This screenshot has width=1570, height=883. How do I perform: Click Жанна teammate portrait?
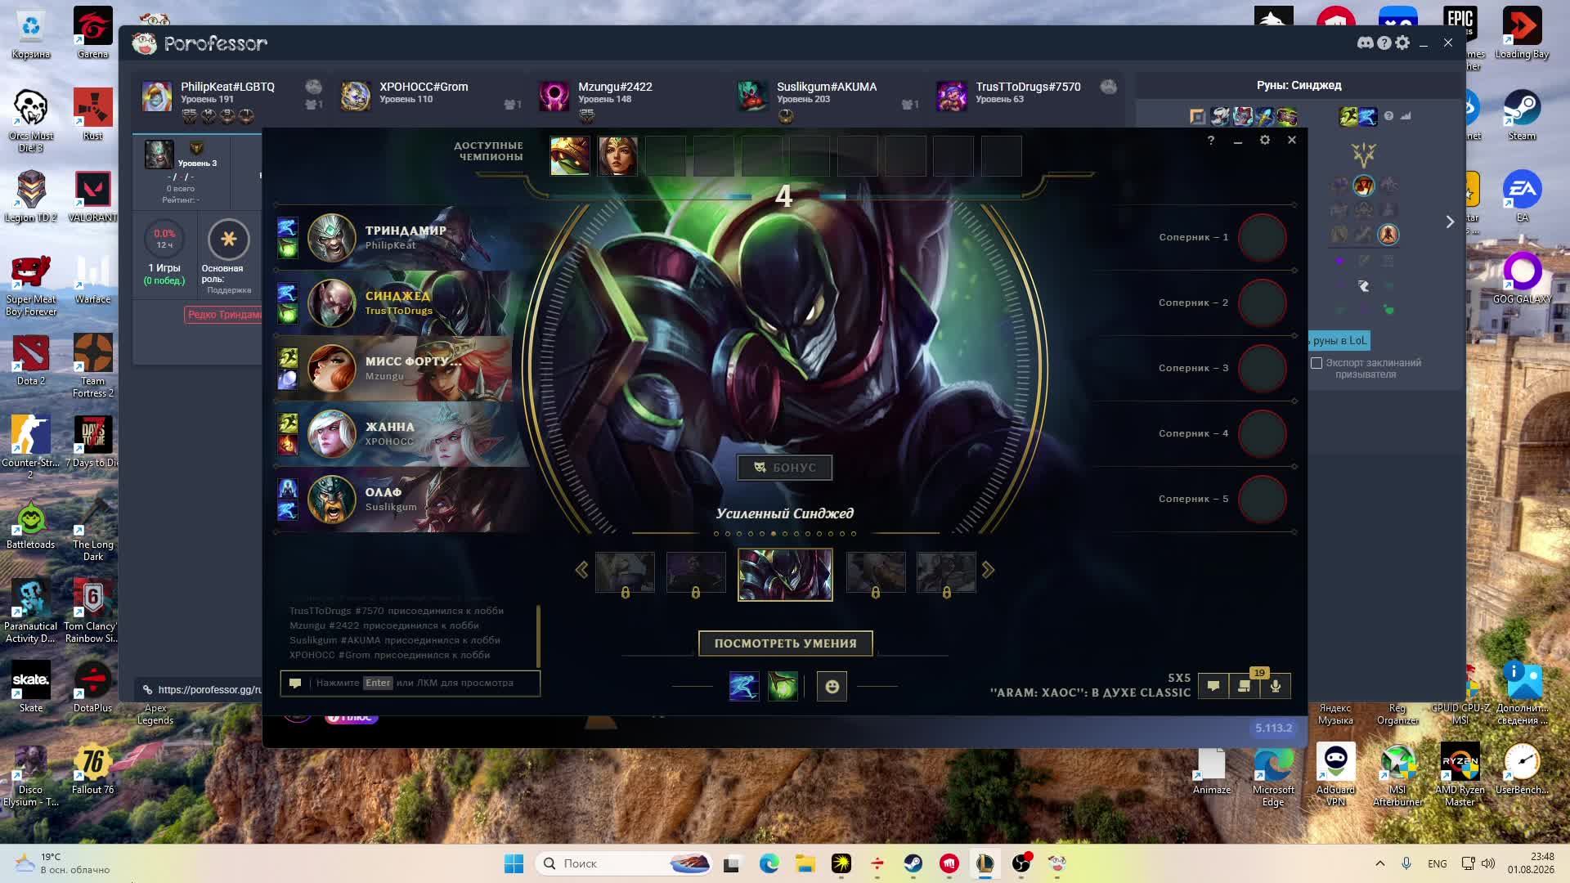pyautogui.click(x=331, y=434)
